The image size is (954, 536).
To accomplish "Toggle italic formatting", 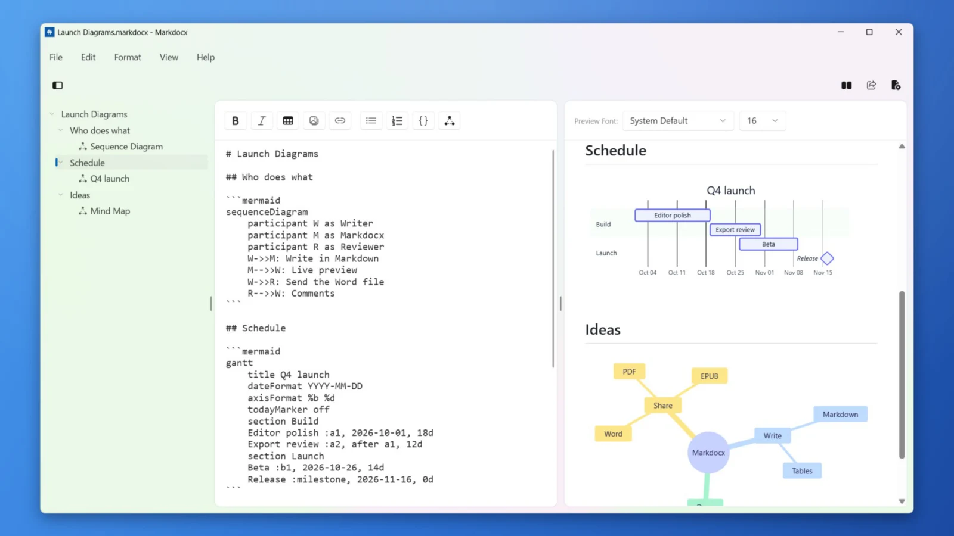I will coord(261,121).
